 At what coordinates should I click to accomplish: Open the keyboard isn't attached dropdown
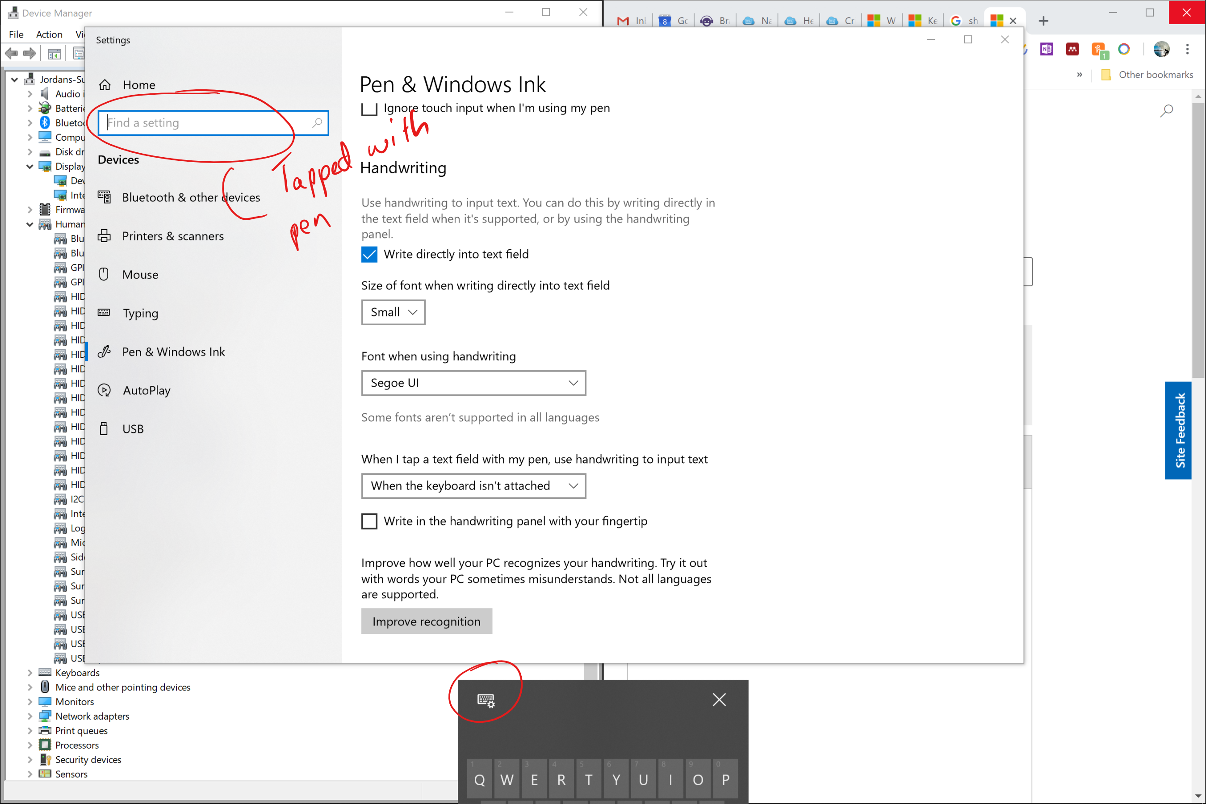coord(473,486)
